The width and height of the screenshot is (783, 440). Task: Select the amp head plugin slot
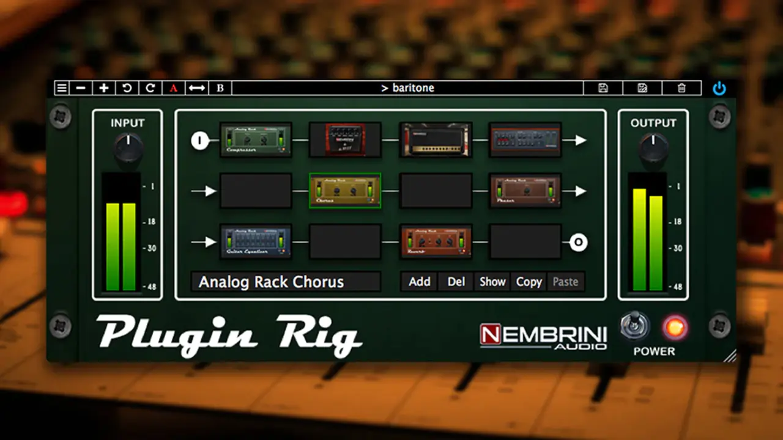(436, 140)
